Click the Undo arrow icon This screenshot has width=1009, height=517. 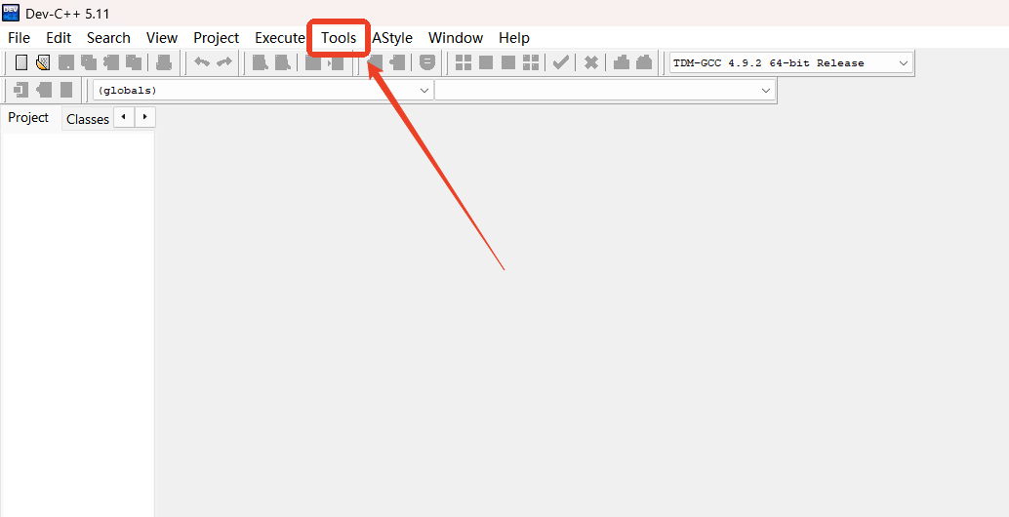pyautogui.click(x=202, y=62)
